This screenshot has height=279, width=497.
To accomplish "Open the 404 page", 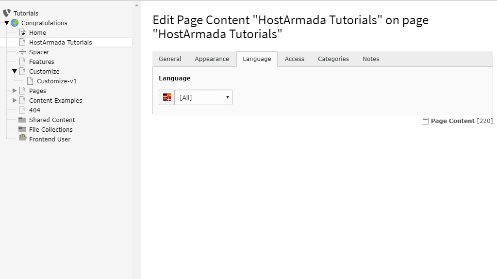I will coord(34,110).
